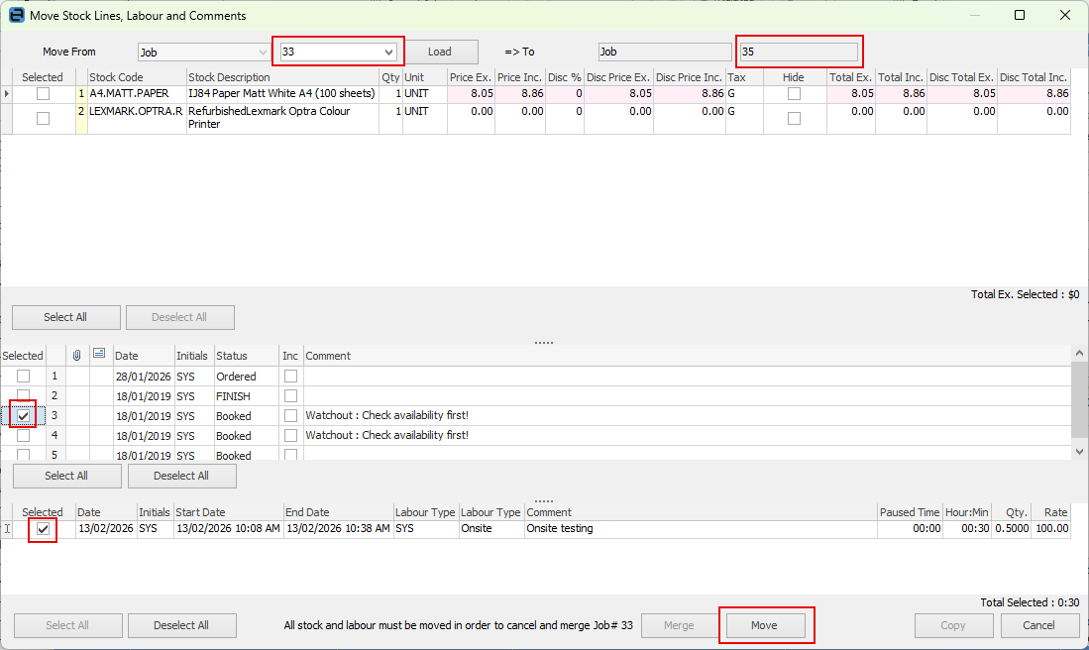Tick Selected checkbox for LEXMARK.OPTRA.R stock line

coord(43,118)
